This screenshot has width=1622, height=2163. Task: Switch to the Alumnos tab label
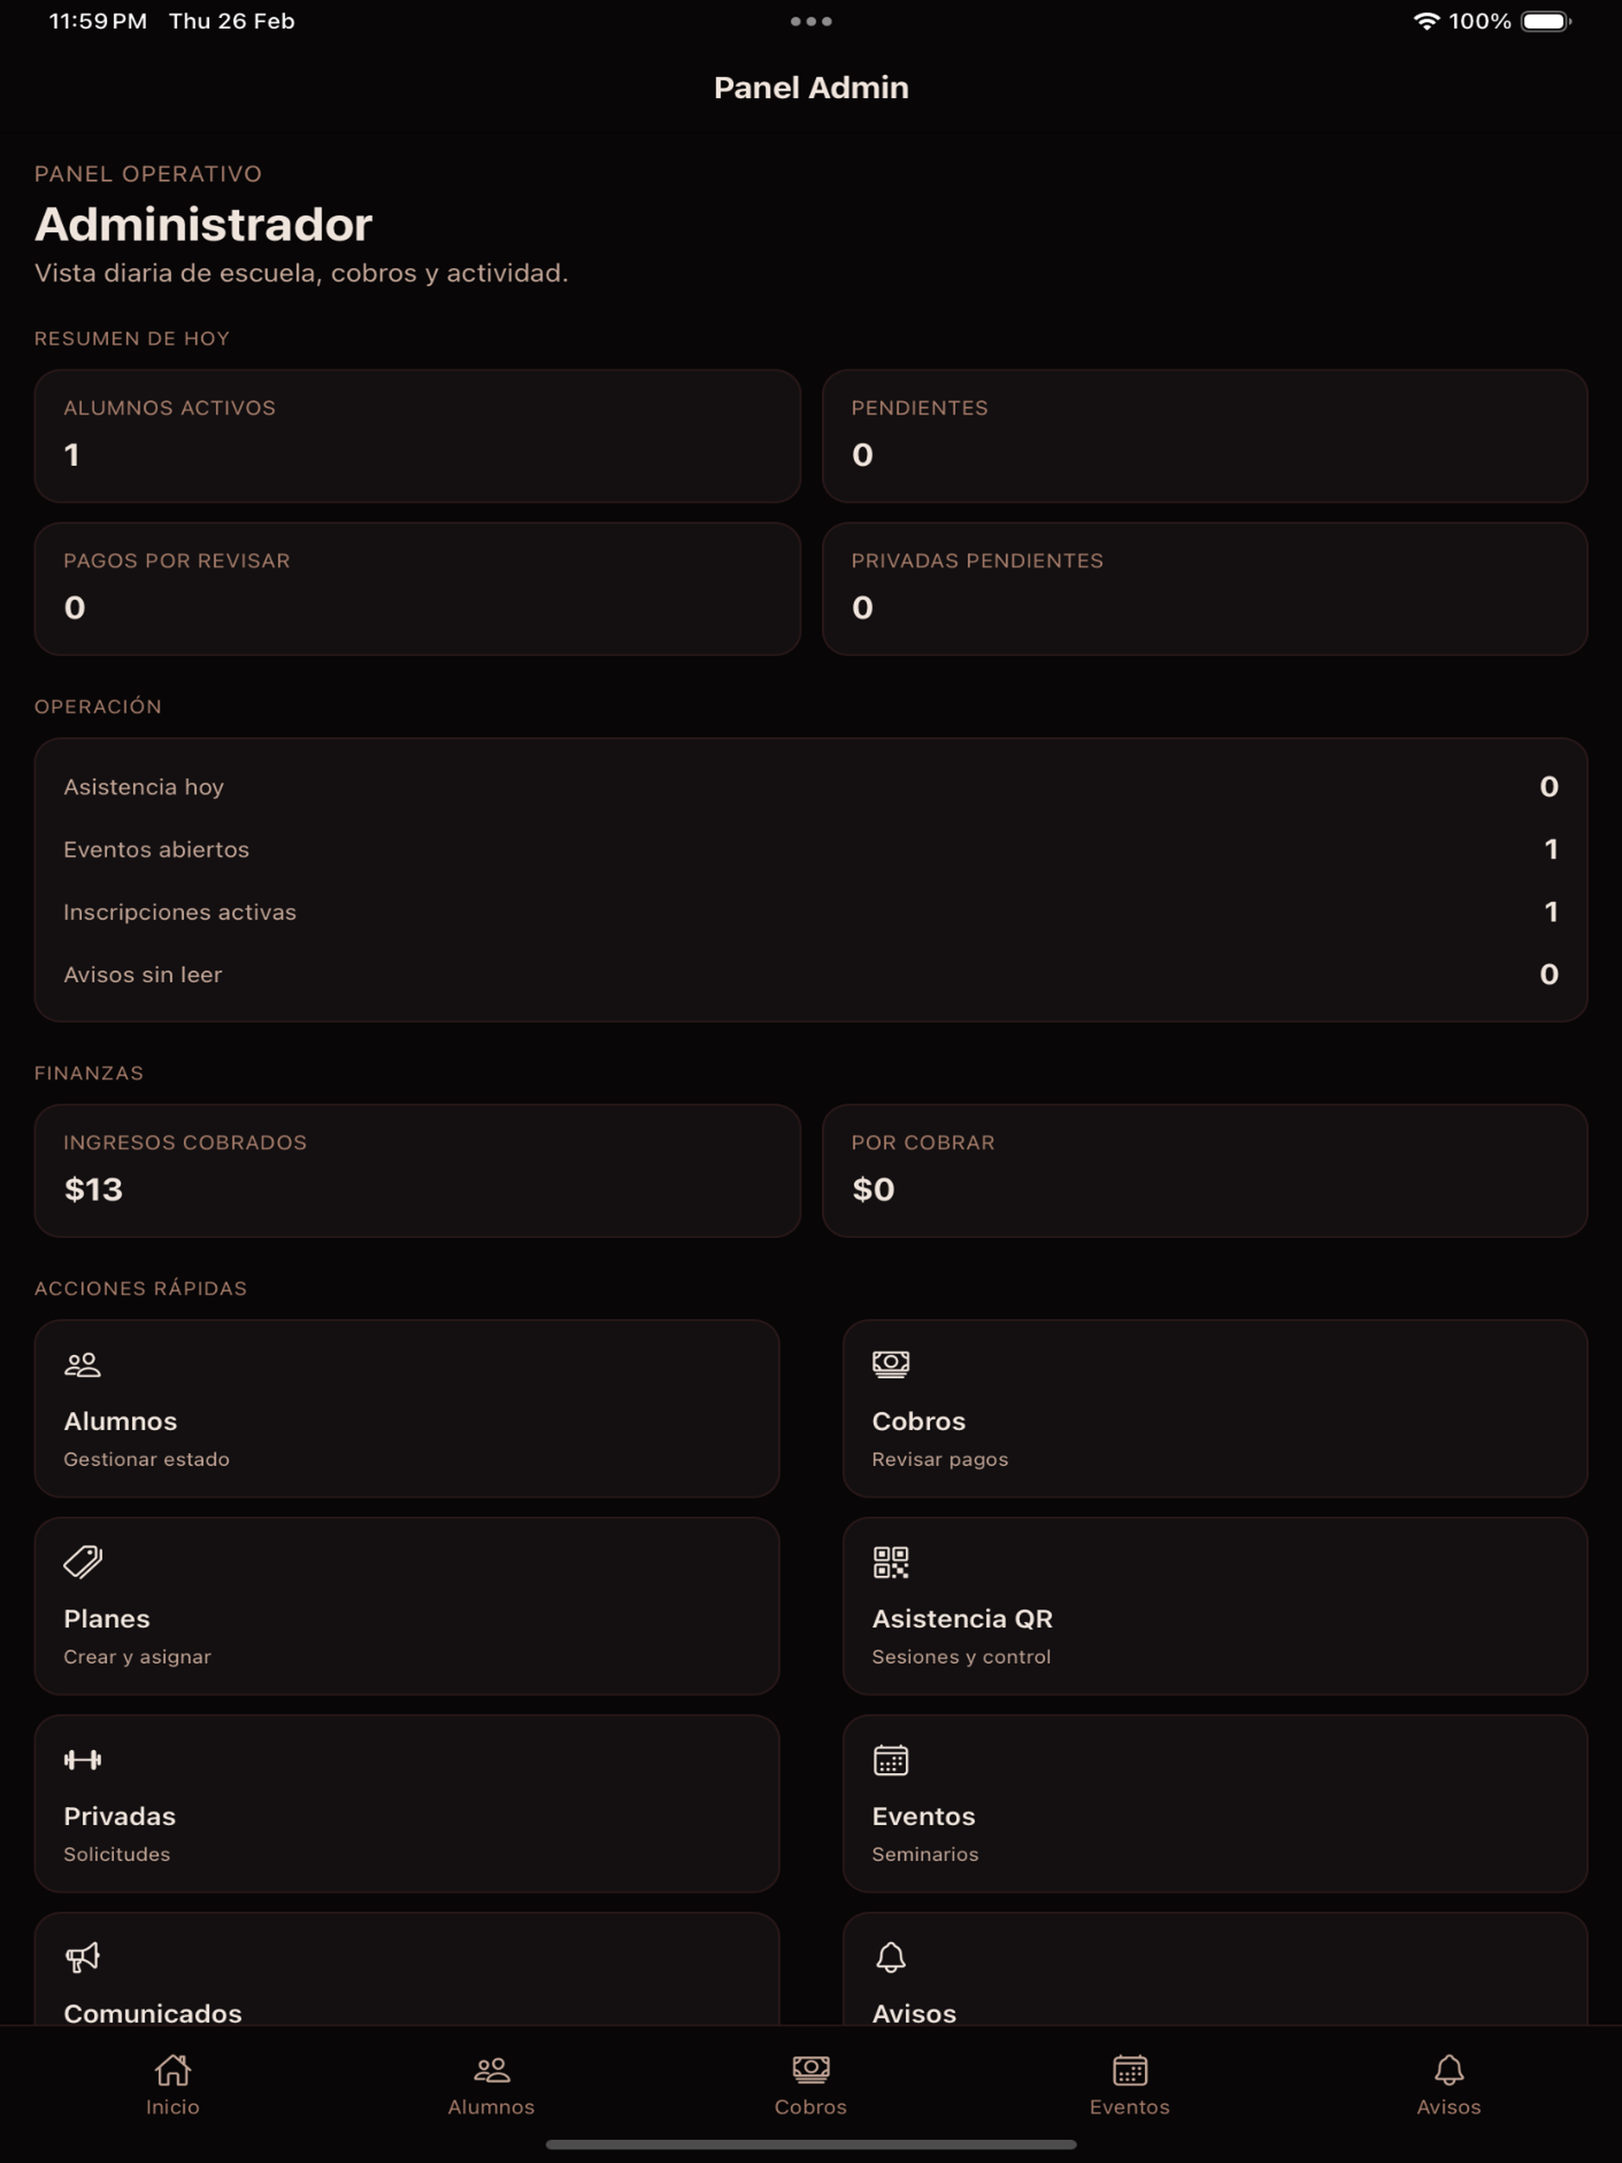coord(492,2107)
